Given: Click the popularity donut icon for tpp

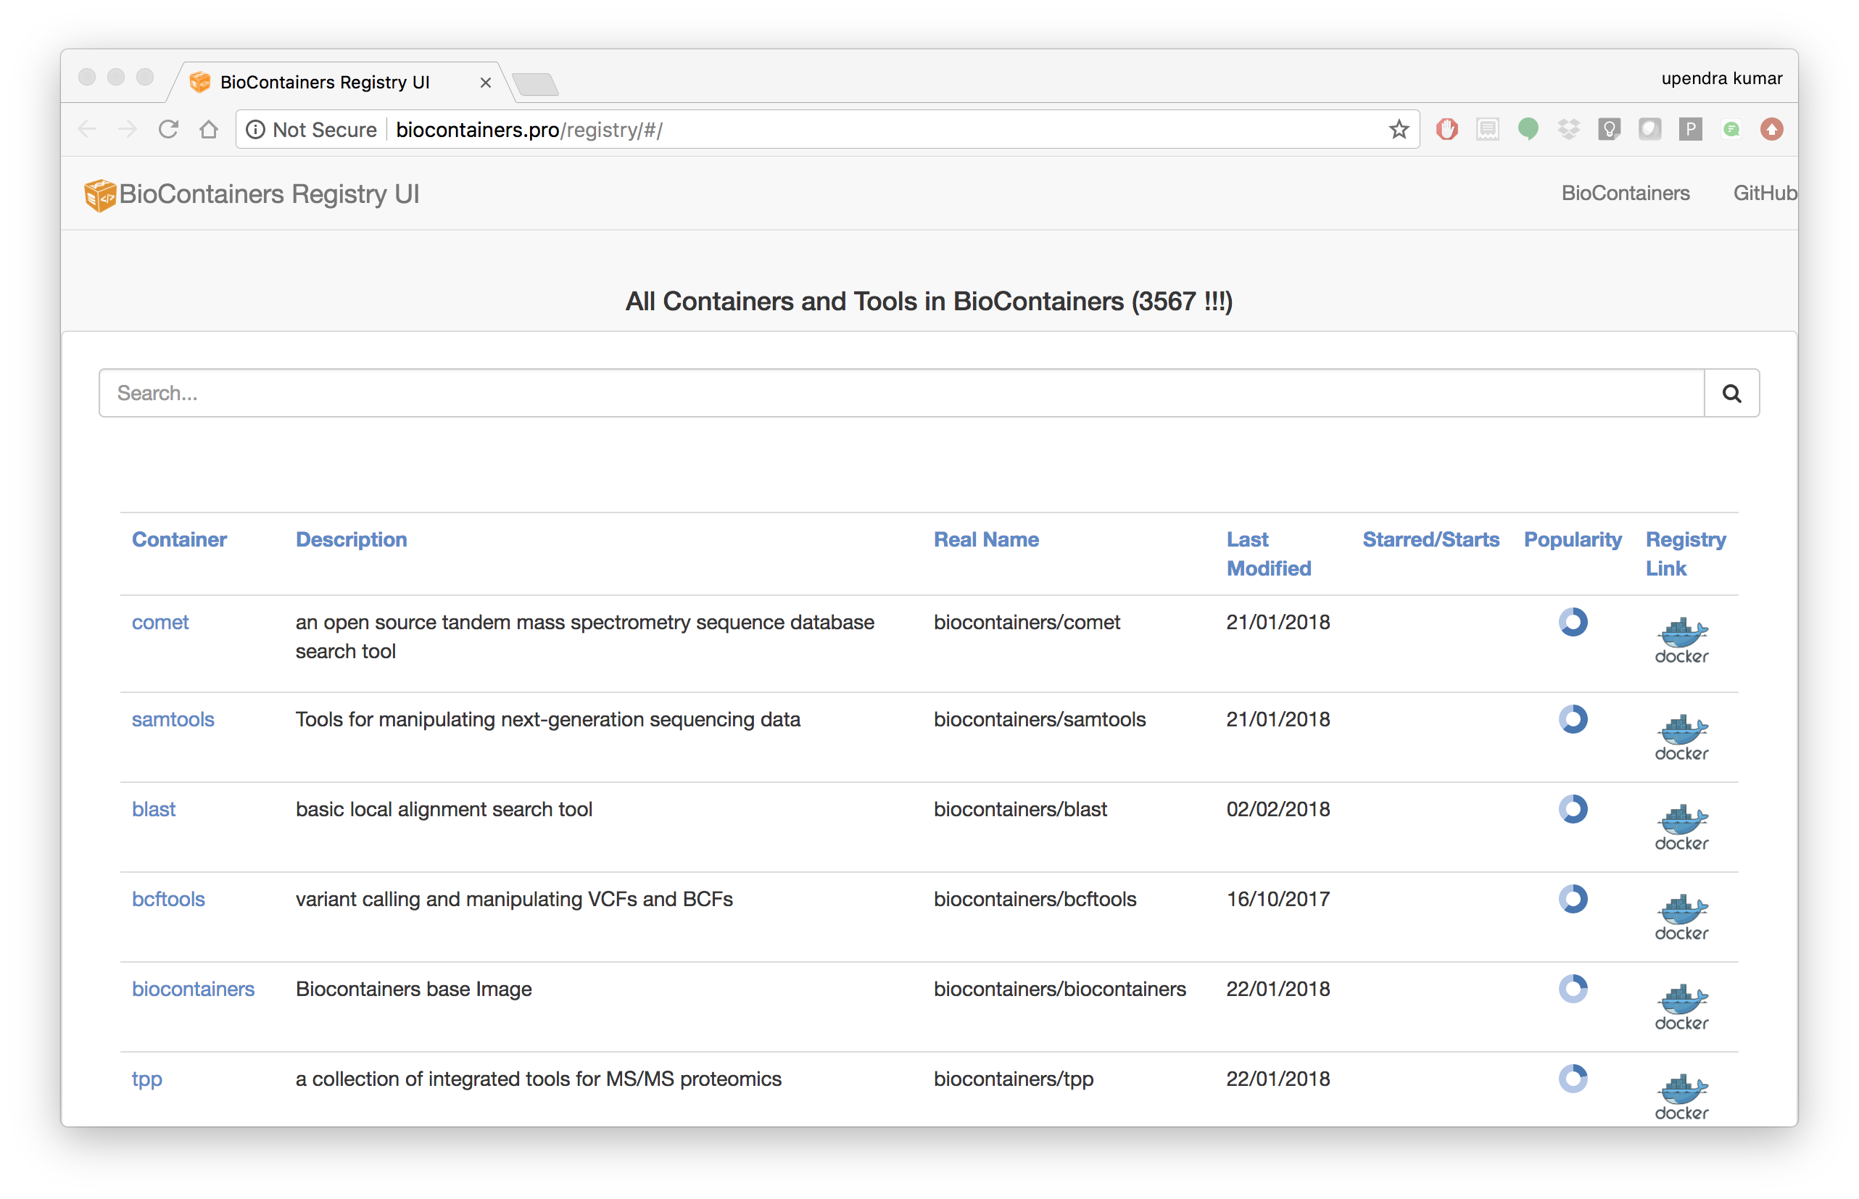Looking at the screenshot, I should point(1573,1079).
